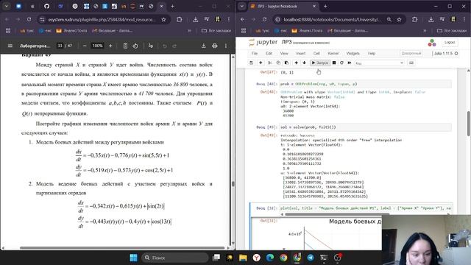Move the selected cell down
This screenshot has height=265, width=471.
304,63
